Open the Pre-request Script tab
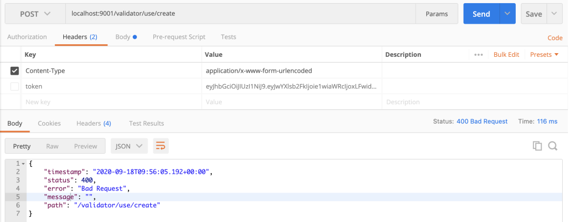 pos(179,37)
